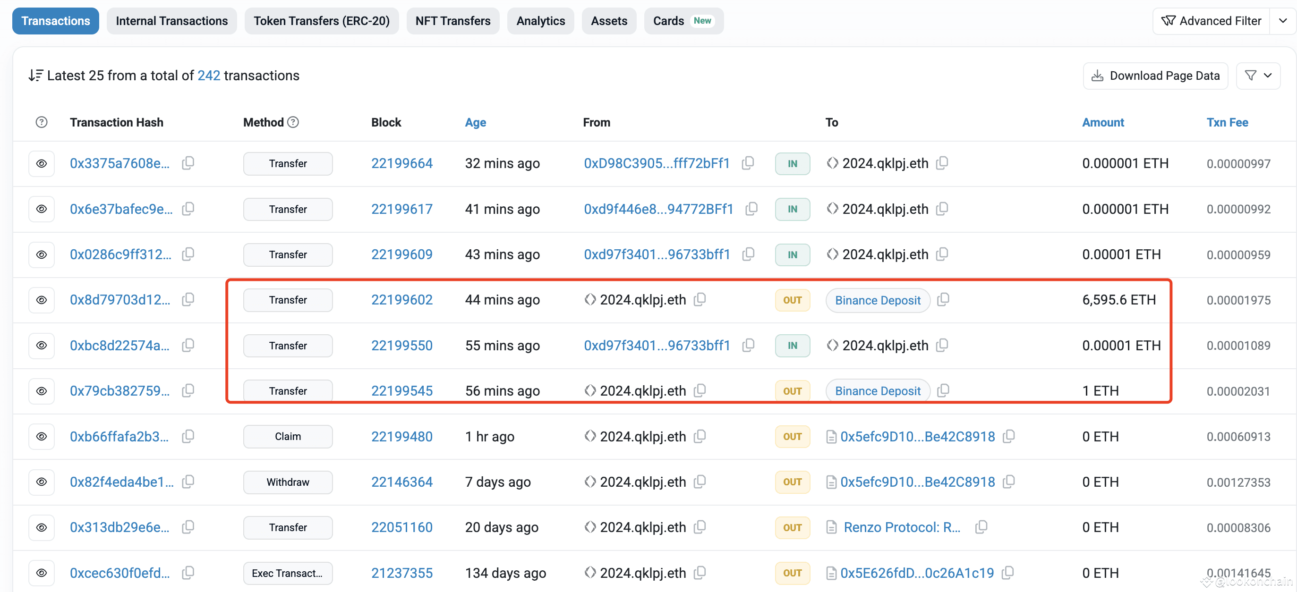
Task: Copy transaction hash 0x3375a7608e
Action: point(188,163)
